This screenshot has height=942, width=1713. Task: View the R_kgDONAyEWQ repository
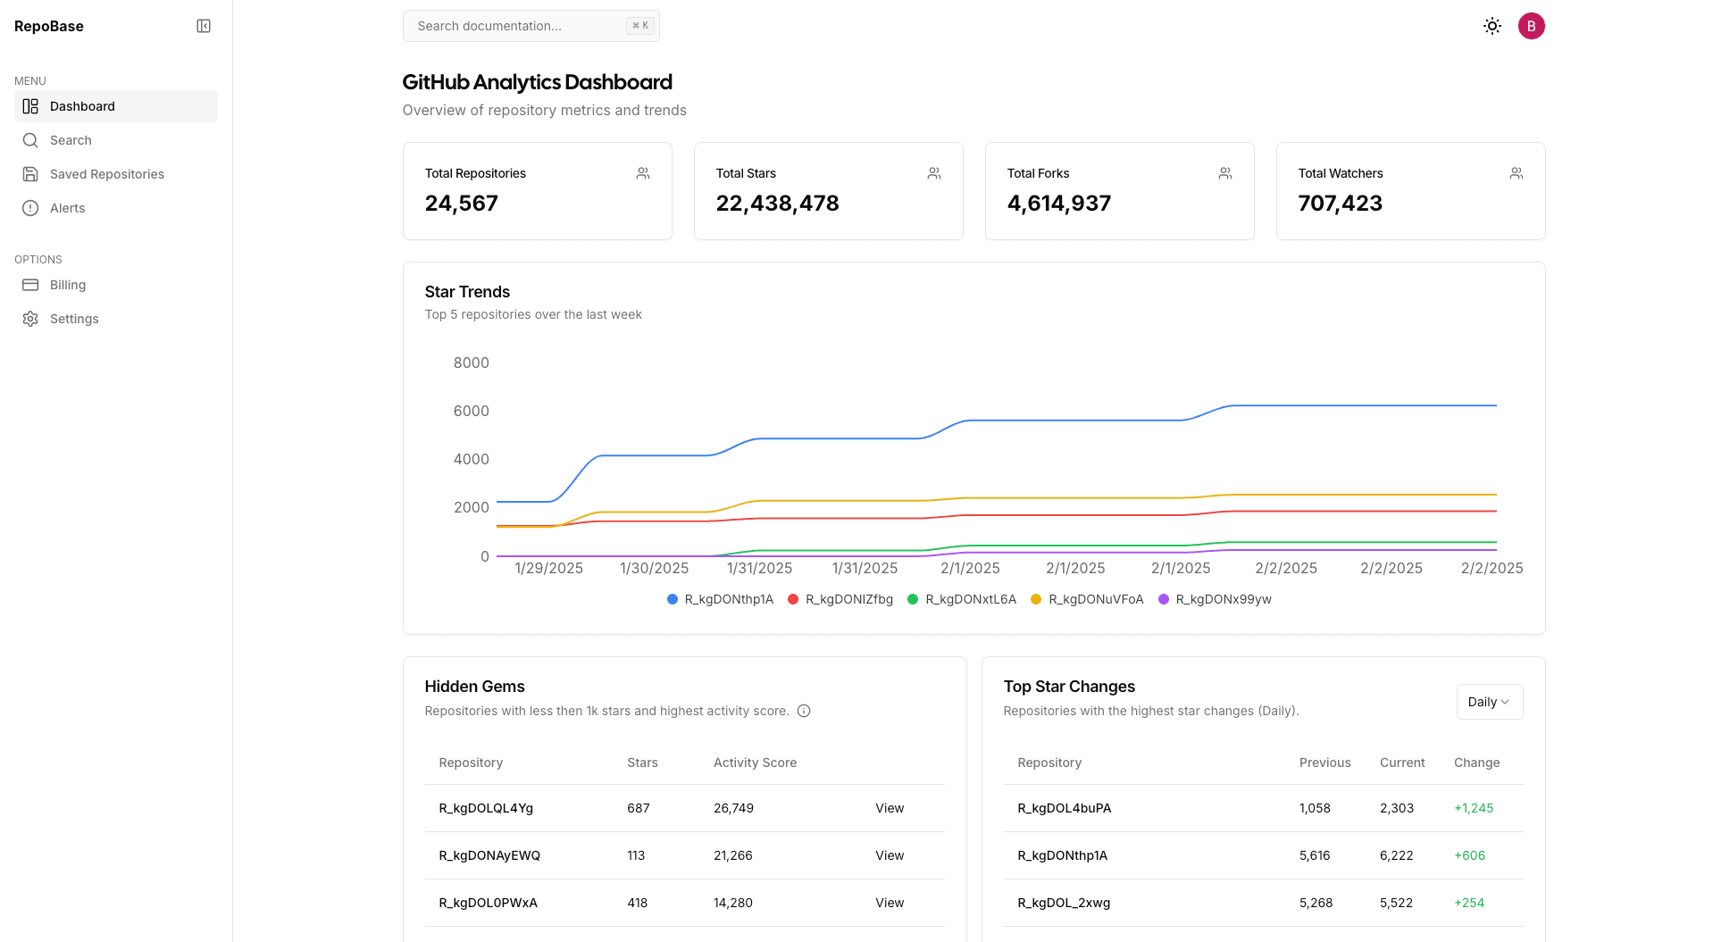889,855
